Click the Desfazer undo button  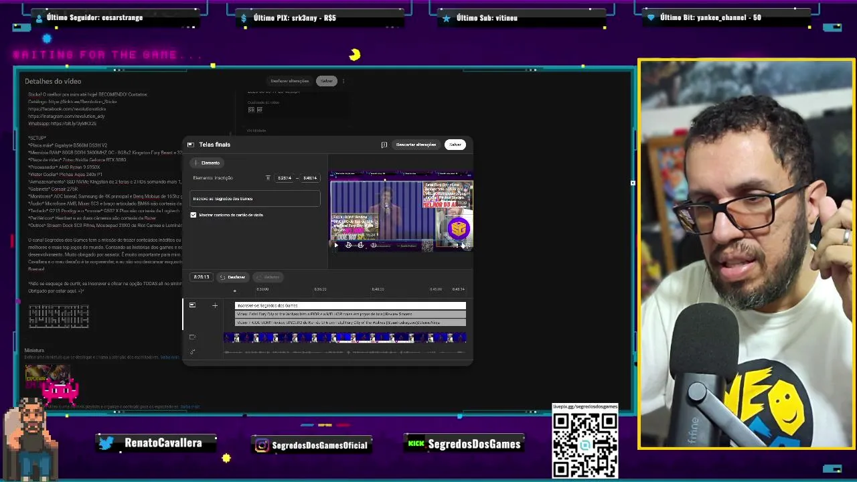click(x=233, y=277)
